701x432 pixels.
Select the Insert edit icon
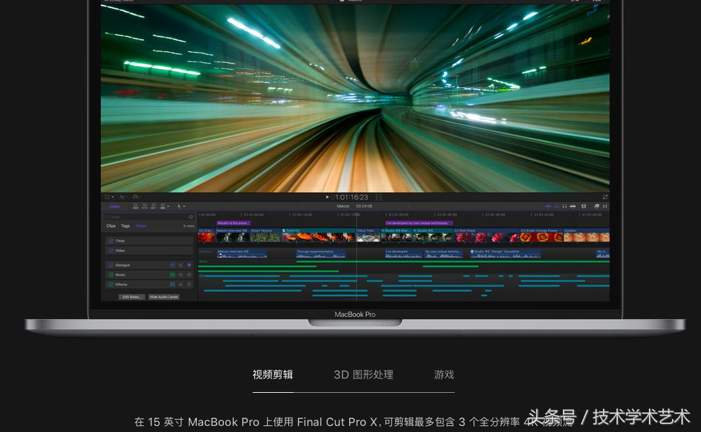coord(144,205)
